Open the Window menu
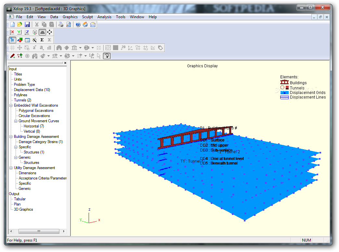Screen dimensions: 339x252 137,17
